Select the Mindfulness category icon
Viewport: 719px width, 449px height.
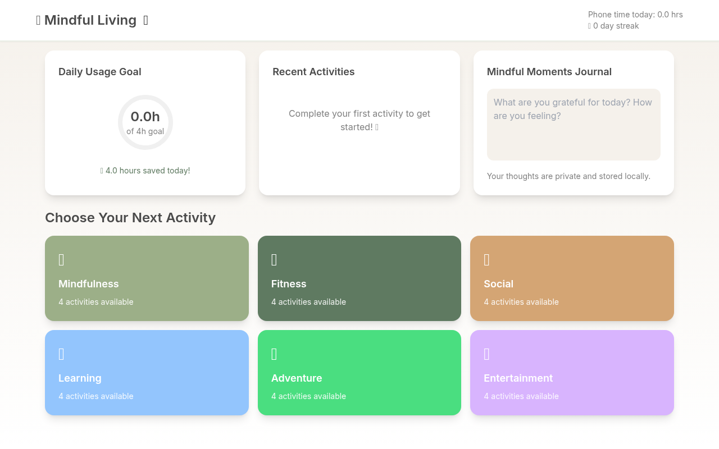click(x=61, y=259)
